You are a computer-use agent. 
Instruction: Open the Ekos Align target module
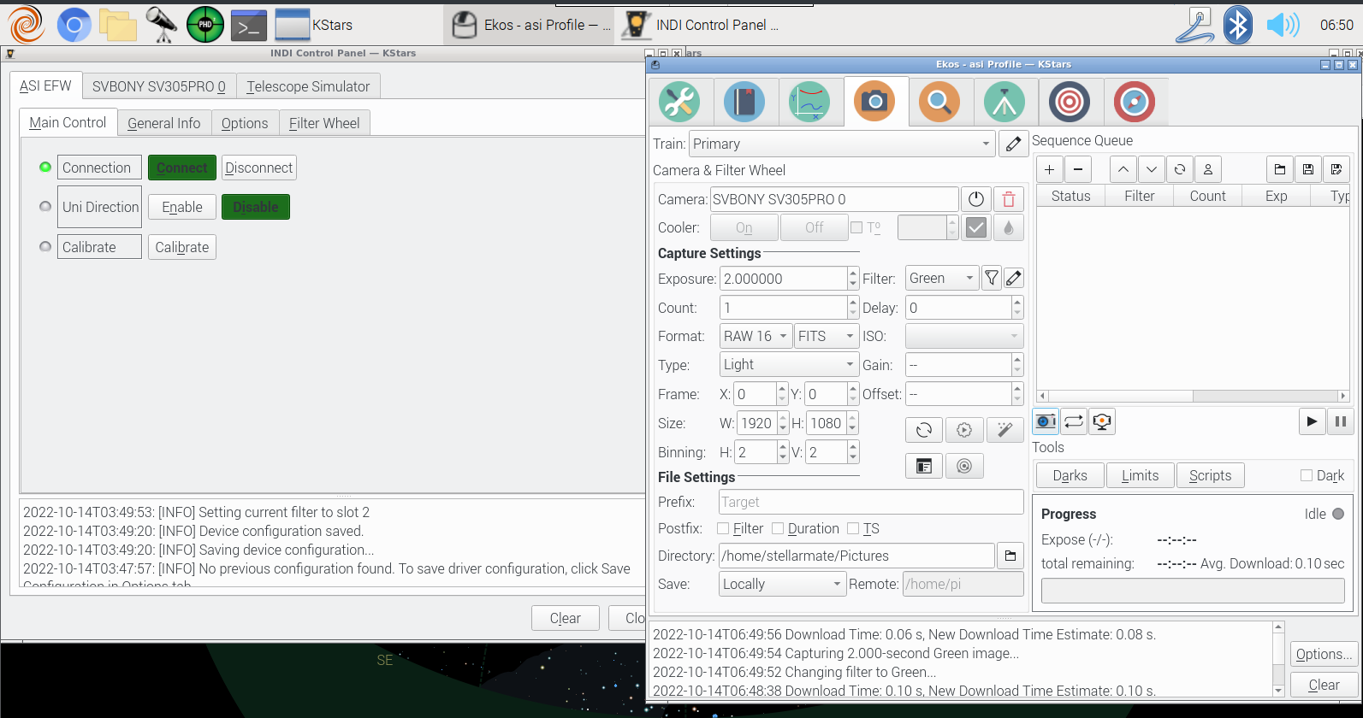click(x=1070, y=102)
